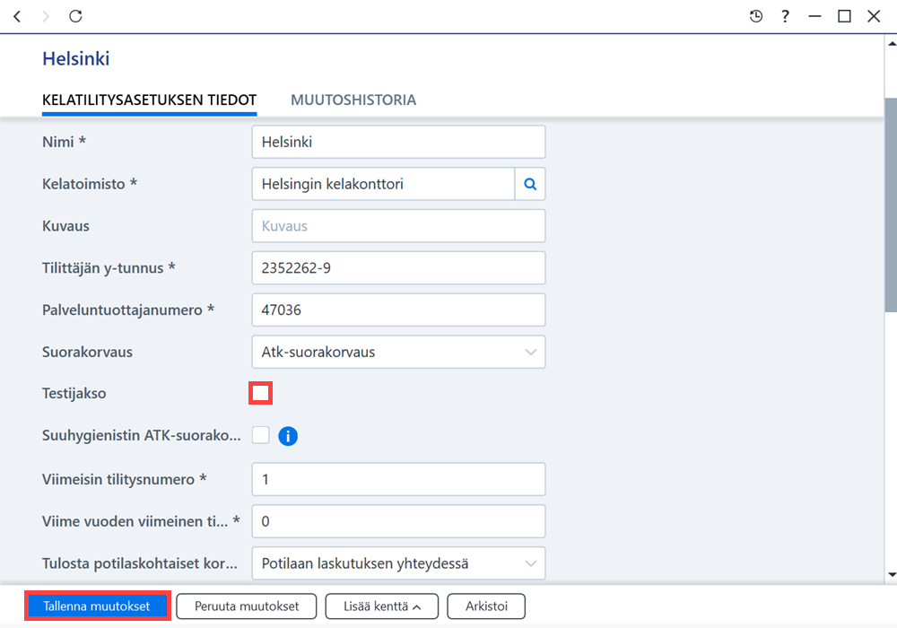The height and width of the screenshot is (628, 897).
Task: Open the history clock icon
Action: [755, 16]
